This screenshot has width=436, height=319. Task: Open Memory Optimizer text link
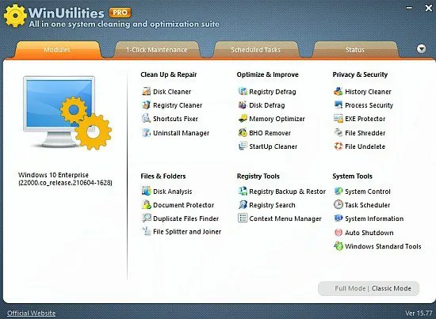tap(277, 119)
